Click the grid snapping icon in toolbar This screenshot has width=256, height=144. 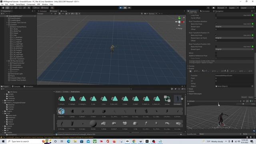[x=52, y=8]
